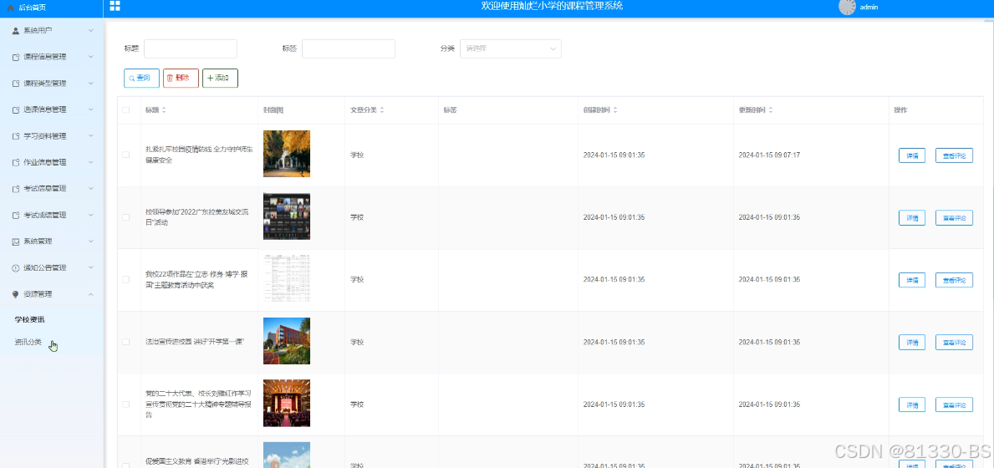Check the row 法治宣传进校园
This screenshot has width=994, height=468.
click(126, 342)
